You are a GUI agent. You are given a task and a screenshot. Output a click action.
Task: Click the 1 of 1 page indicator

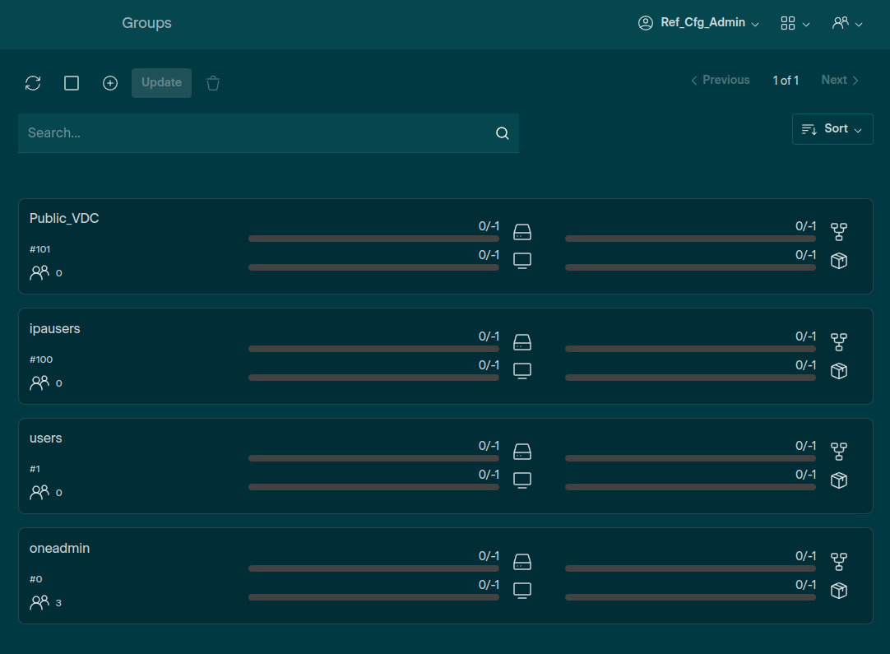786,81
